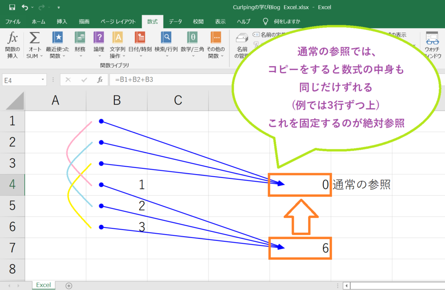Open the 論理 functions icon
Image resolution: width=445 pixels, height=290 pixels.
click(99, 38)
